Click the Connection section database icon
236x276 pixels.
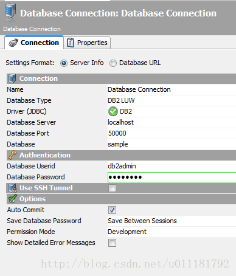(x=12, y=78)
